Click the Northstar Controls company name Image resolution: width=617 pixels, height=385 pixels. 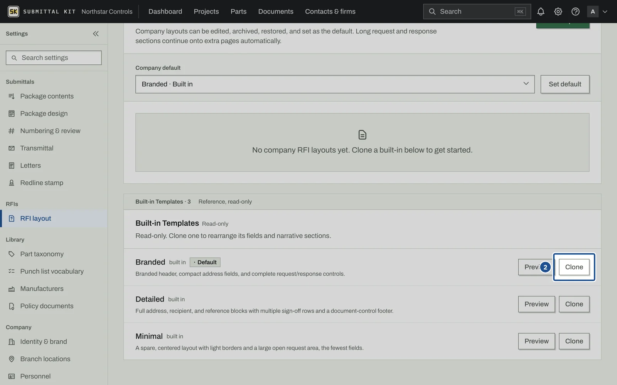click(x=107, y=12)
